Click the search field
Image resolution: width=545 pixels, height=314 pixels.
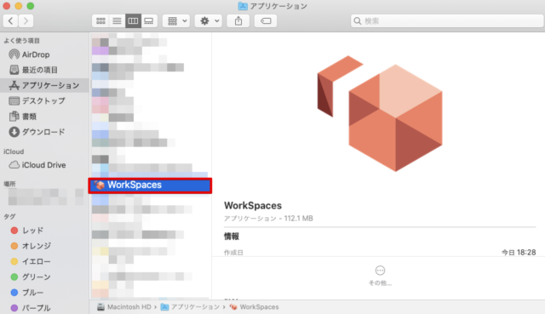(x=446, y=21)
